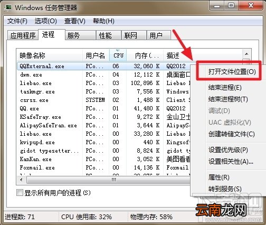Sort by 映像名称 column header

click(x=50, y=55)
